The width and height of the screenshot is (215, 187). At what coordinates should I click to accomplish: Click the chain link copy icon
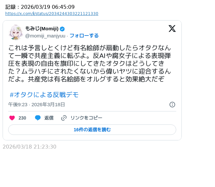[64, 118]
